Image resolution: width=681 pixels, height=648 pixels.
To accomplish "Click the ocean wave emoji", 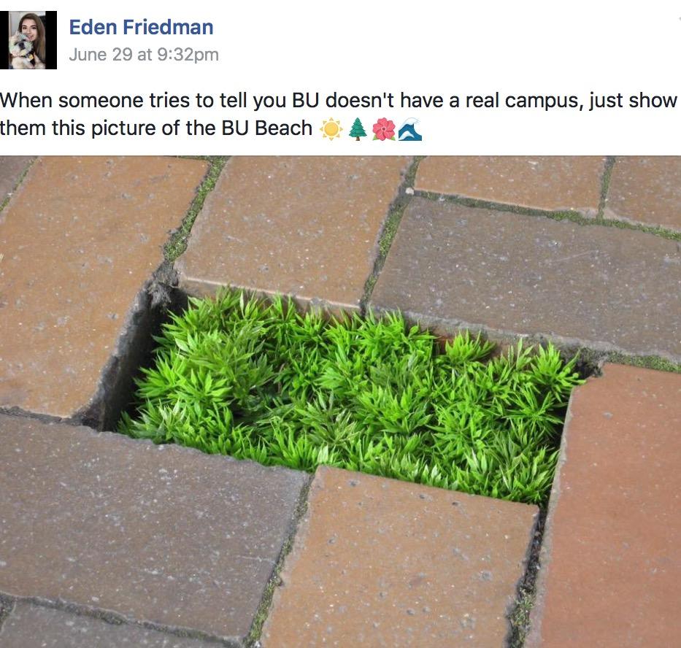I will [410, 129].
